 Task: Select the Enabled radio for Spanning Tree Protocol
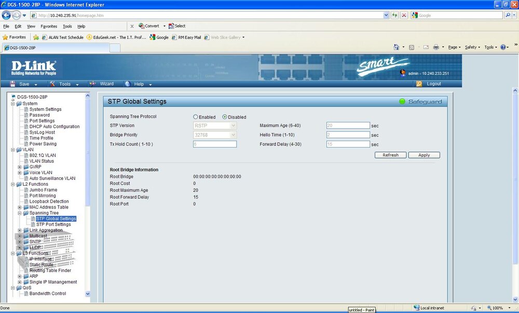click(196, 117)
